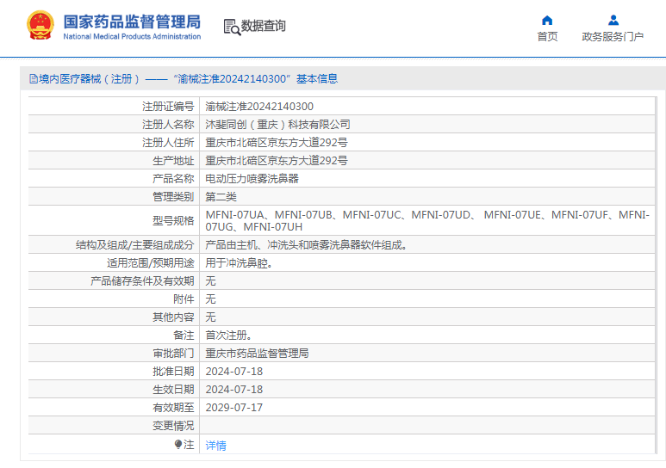This screenshot has height=468, width=666.
Task: Click 产品由主机、冲洗头 composition text
Action: [x=306, y=245]
